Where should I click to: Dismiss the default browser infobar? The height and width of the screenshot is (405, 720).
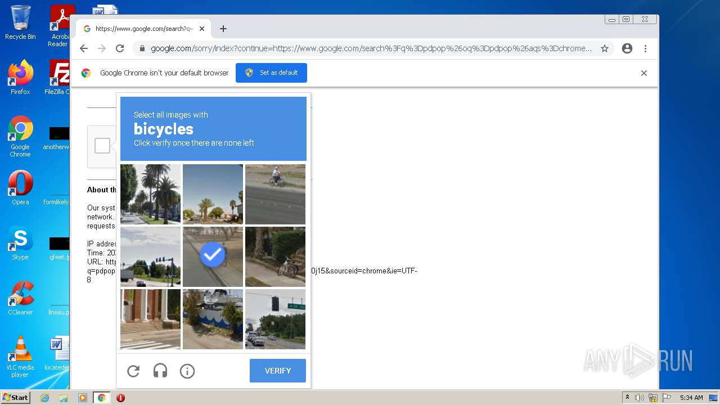(644, 73)
